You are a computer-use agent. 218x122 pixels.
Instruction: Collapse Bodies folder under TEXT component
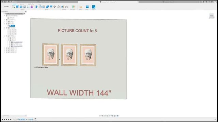(x=6, y=40)
